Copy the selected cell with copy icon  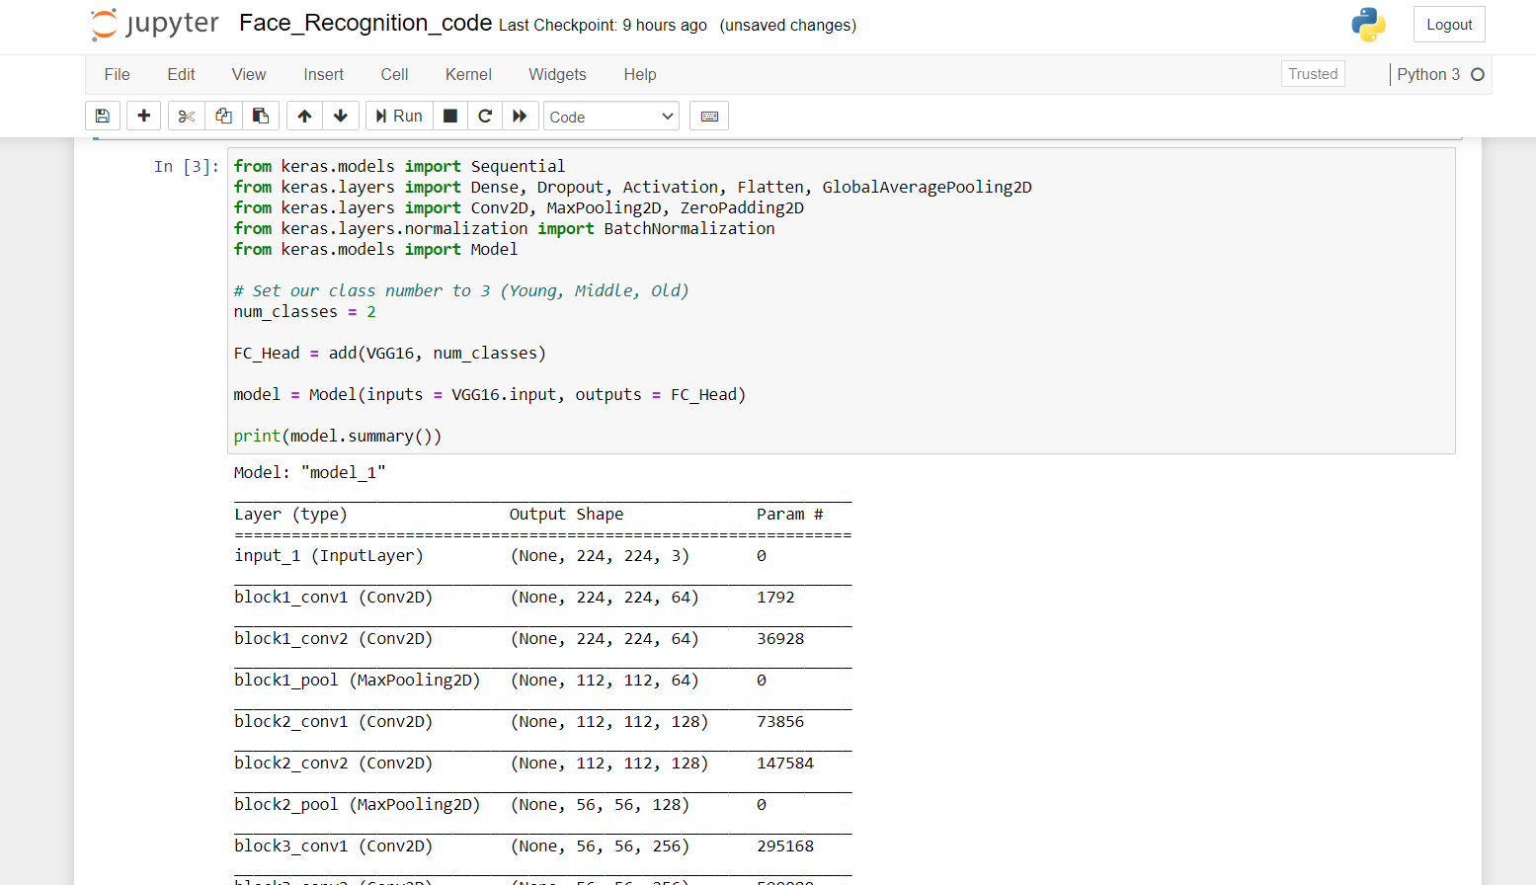pos(222,116)
